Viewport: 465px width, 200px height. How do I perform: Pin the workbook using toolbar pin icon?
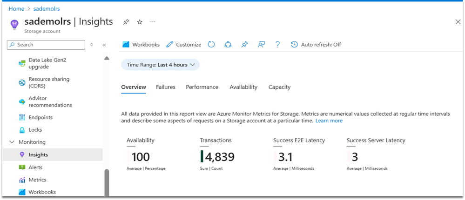(244, 45)
